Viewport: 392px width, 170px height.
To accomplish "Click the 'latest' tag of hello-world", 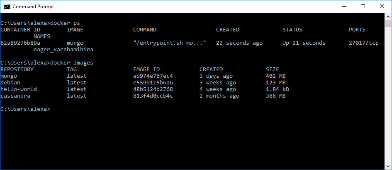I will tap(77, 89).
